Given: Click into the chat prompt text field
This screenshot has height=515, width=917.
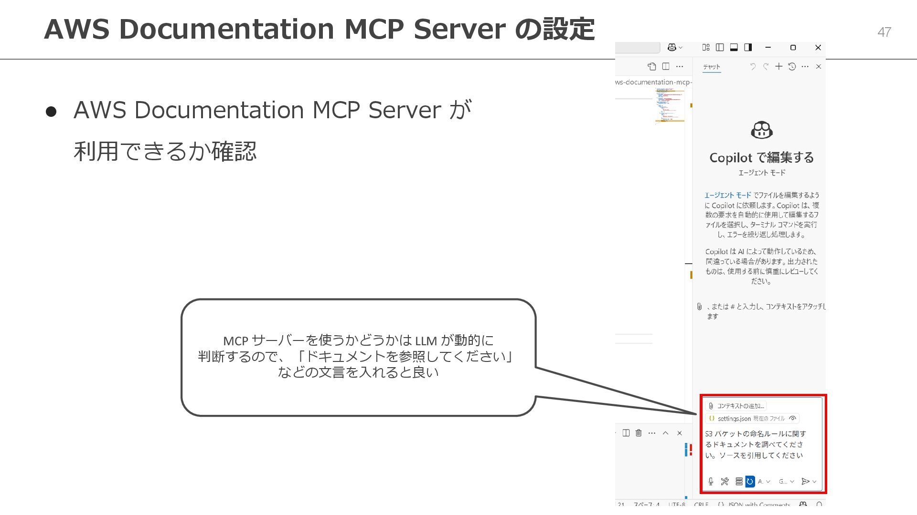Looking at the screenshot, I should [761, 444].
